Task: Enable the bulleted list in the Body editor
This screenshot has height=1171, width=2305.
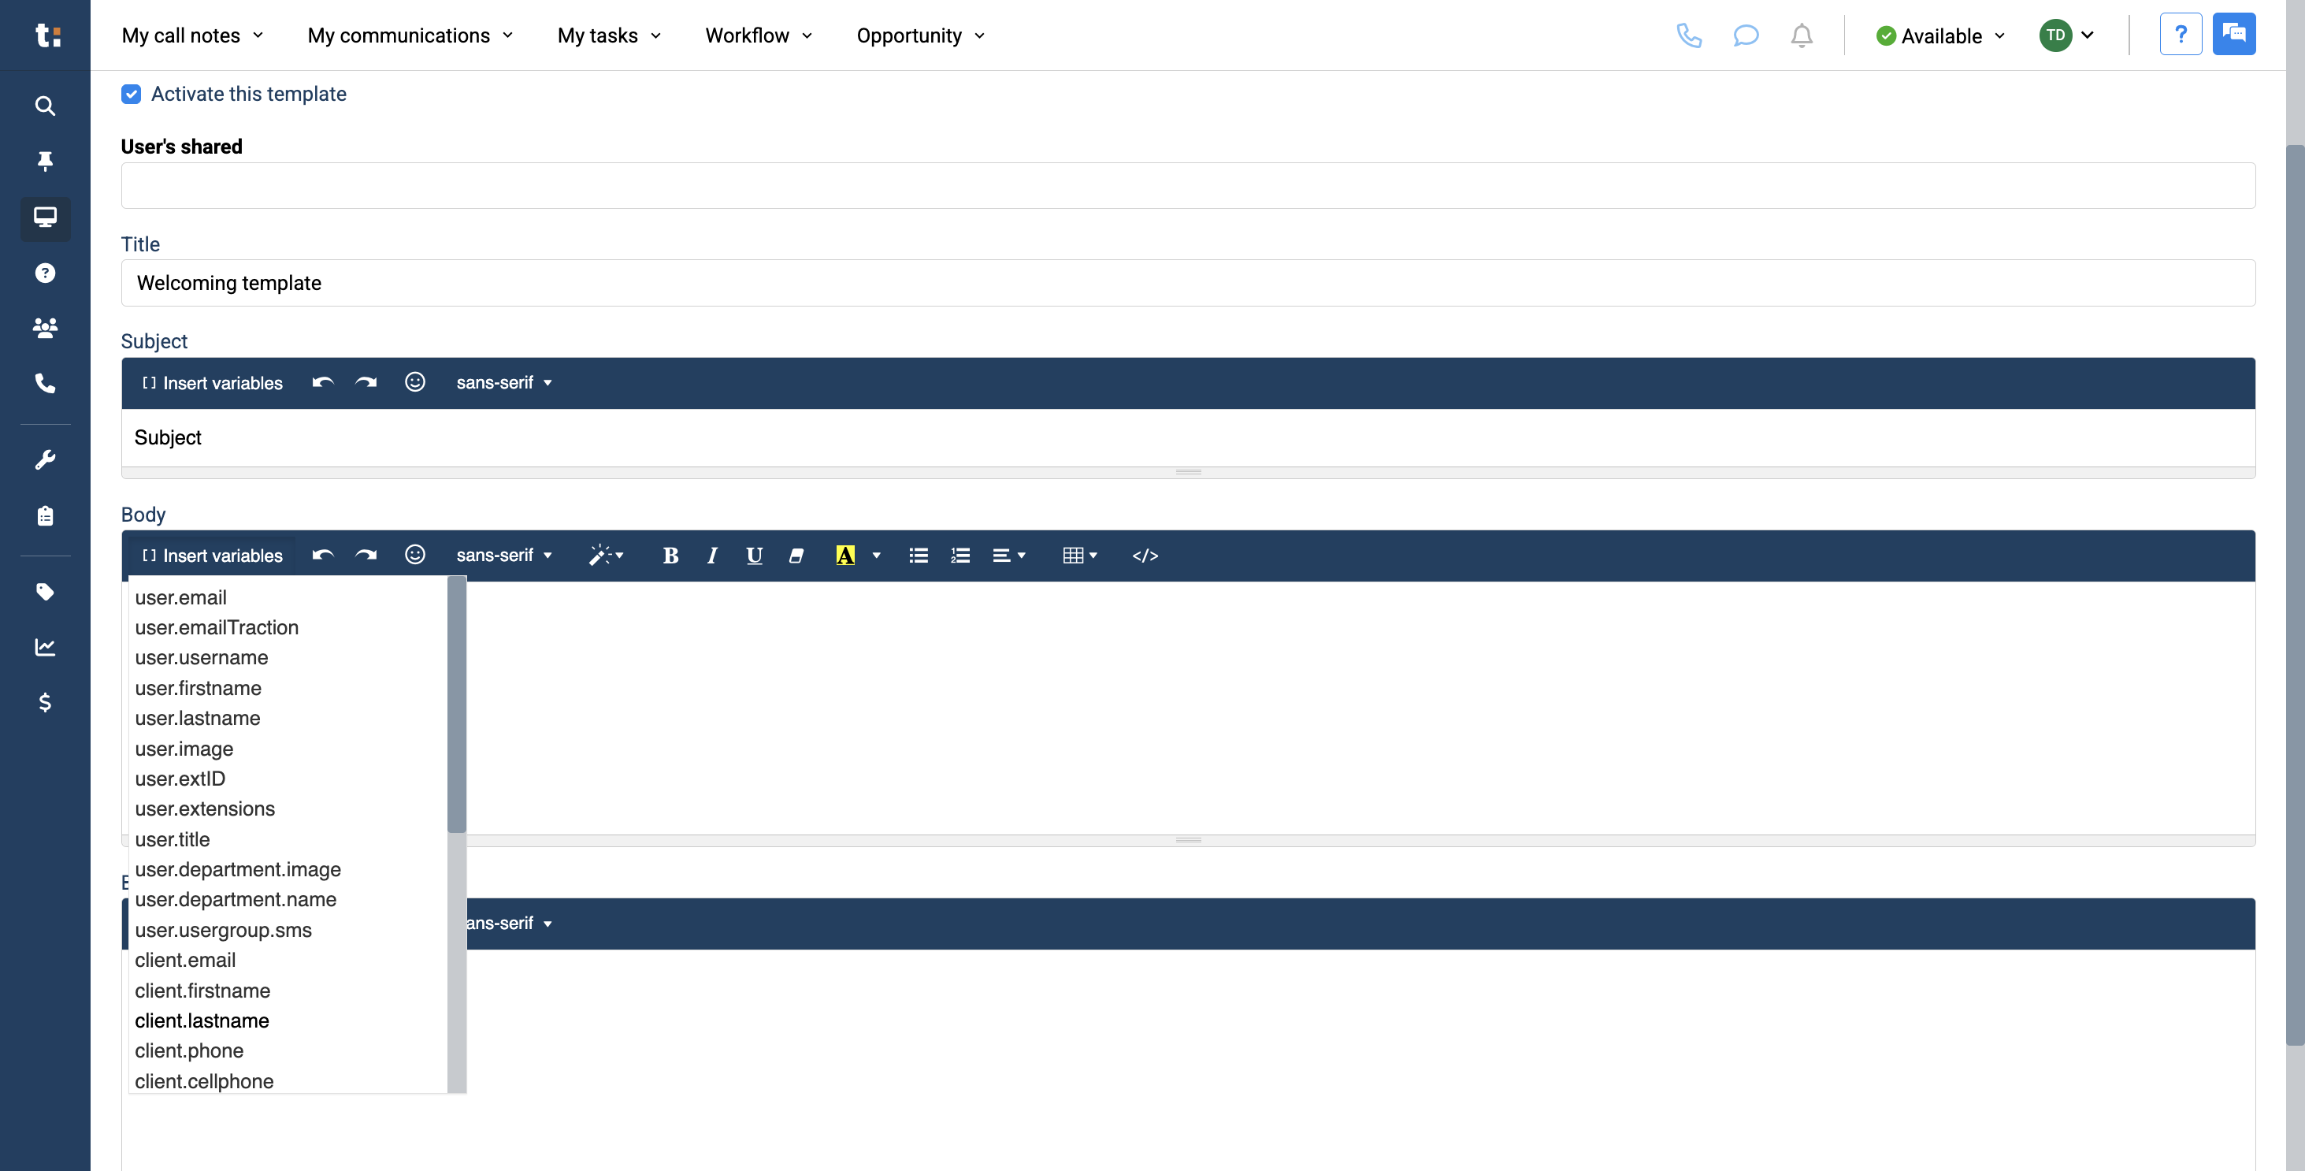Action: tap(918, 555)
